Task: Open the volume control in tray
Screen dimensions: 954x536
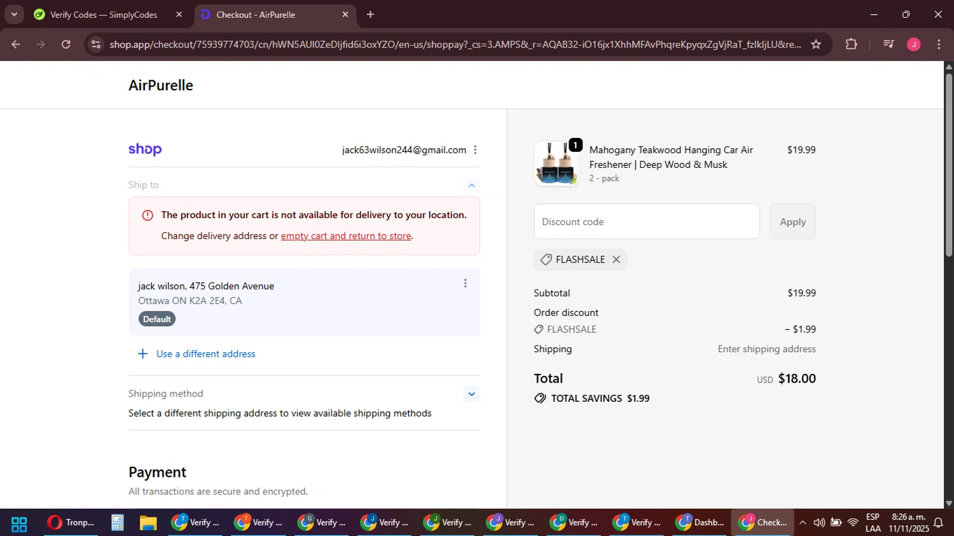Action: coord(819,523)
